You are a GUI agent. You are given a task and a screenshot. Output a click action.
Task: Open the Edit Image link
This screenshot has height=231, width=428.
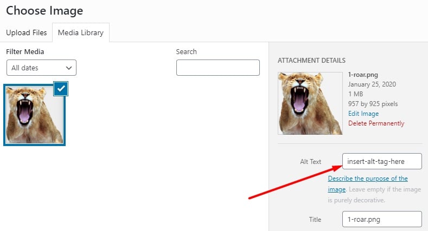[363, 114]
